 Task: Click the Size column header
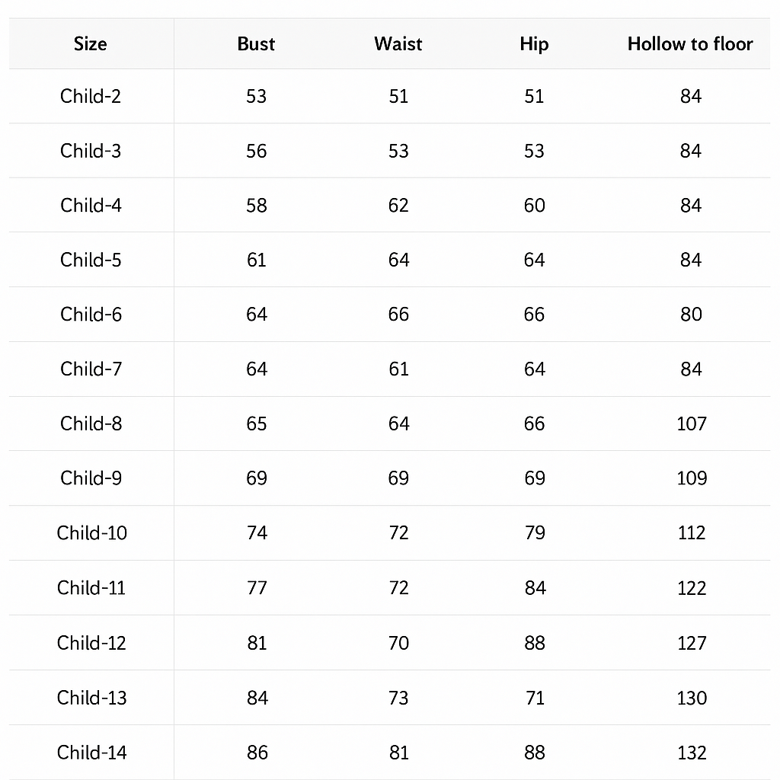pos(91,43)
